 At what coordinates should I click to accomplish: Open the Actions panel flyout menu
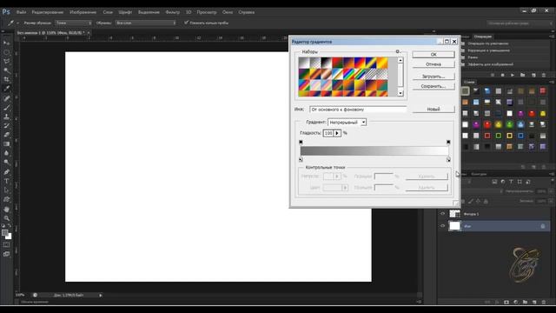(x=552, y=37)
